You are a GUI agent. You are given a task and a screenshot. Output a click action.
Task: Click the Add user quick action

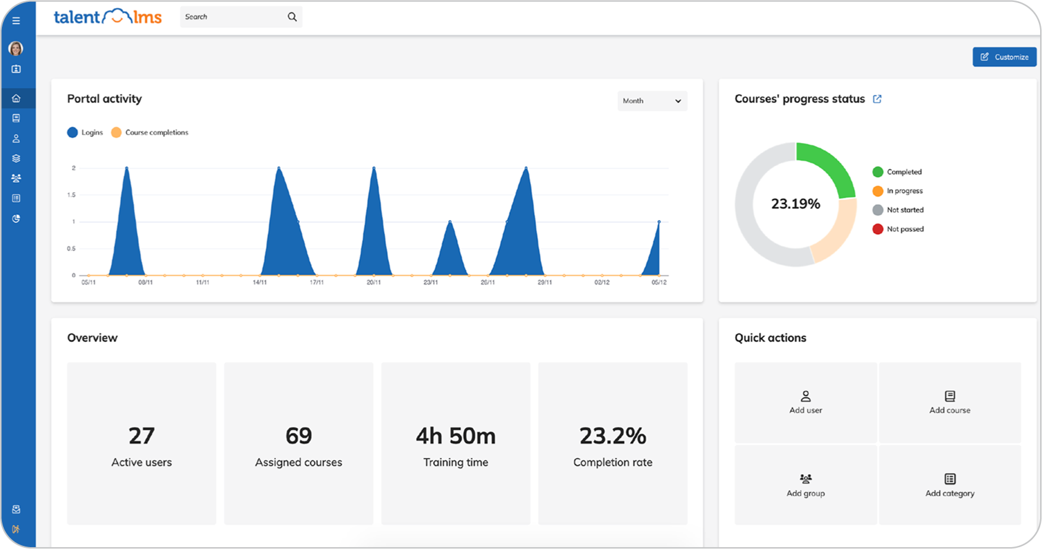tap(806, 403)
